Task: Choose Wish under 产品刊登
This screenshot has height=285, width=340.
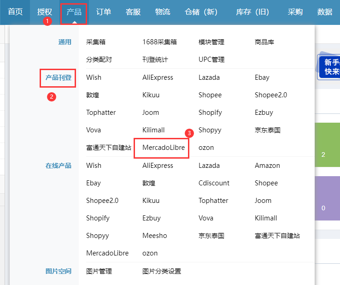Action: point(94,77)
